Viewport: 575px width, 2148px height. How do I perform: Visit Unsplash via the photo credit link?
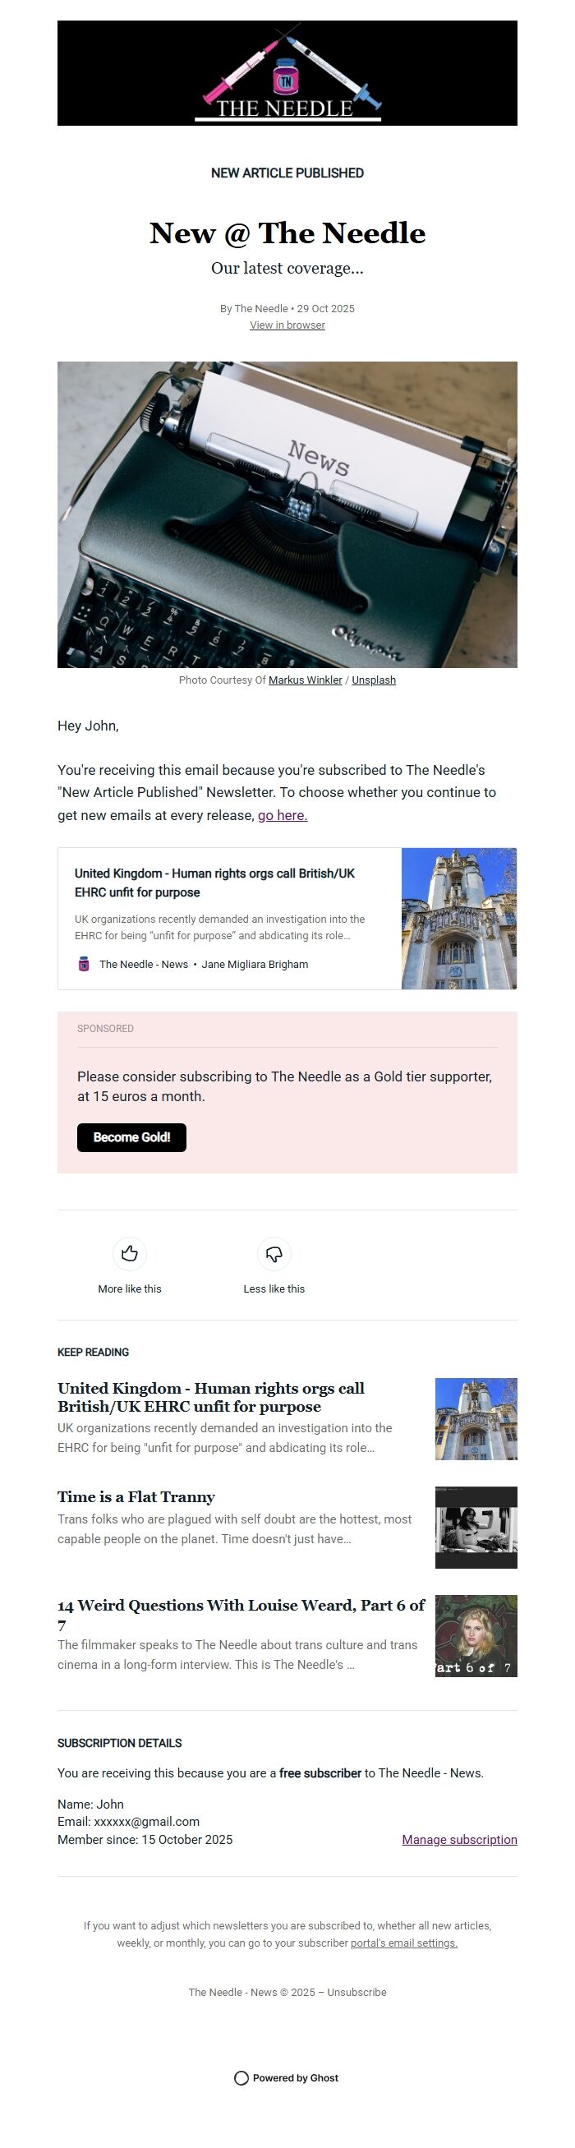point(375,680)
